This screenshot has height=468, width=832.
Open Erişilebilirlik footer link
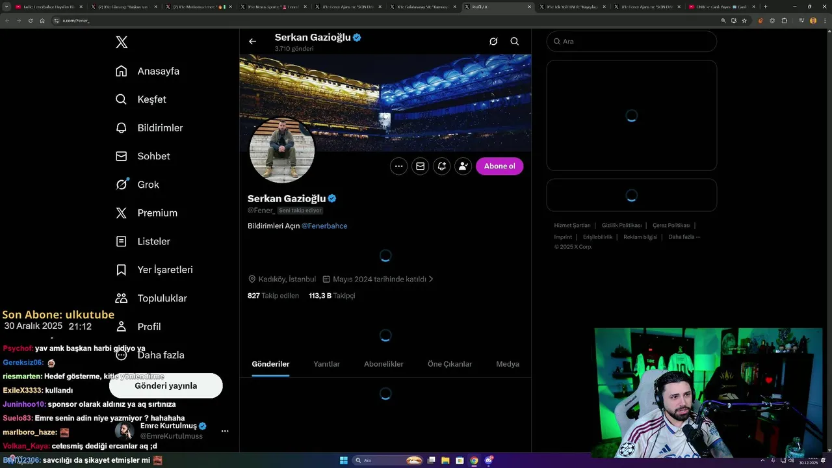pos(598,237)
